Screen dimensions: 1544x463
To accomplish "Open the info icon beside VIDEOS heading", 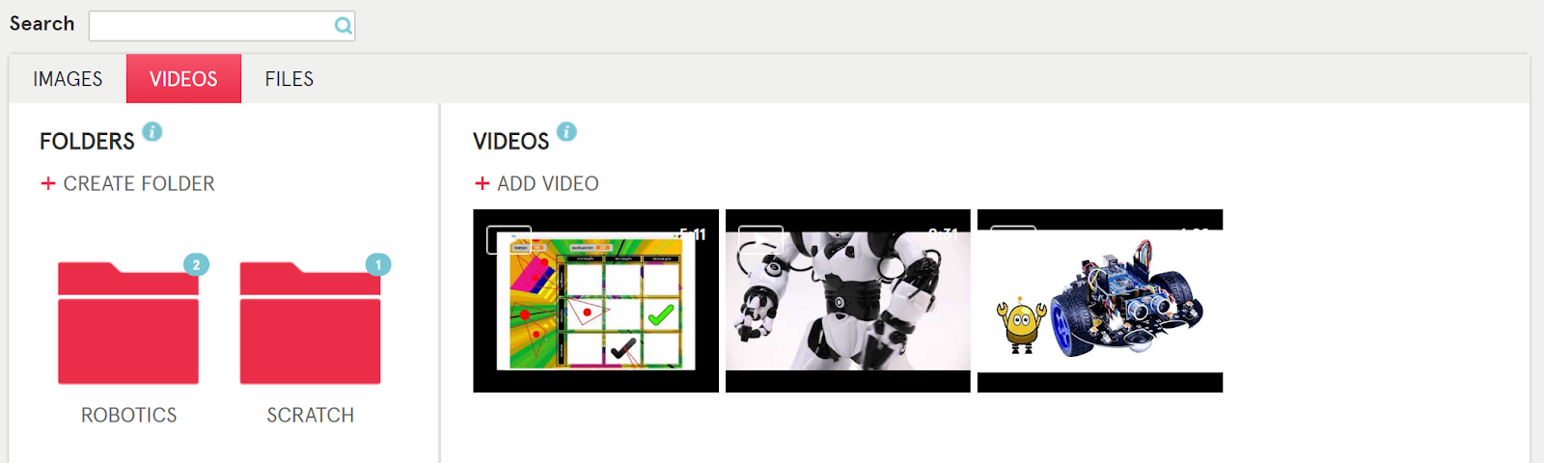I will 566,131.
